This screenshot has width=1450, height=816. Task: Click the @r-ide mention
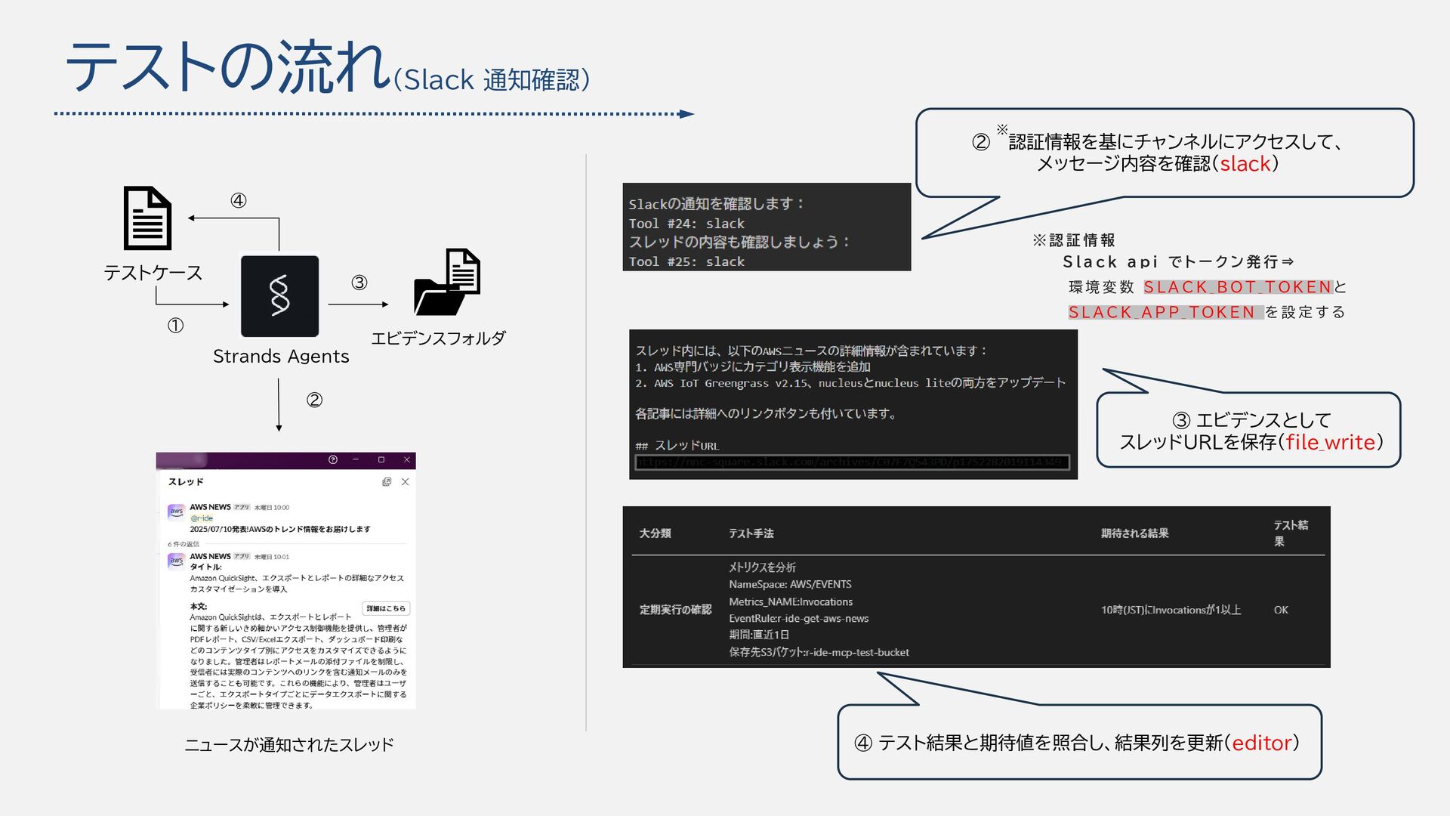click(202, 518)
